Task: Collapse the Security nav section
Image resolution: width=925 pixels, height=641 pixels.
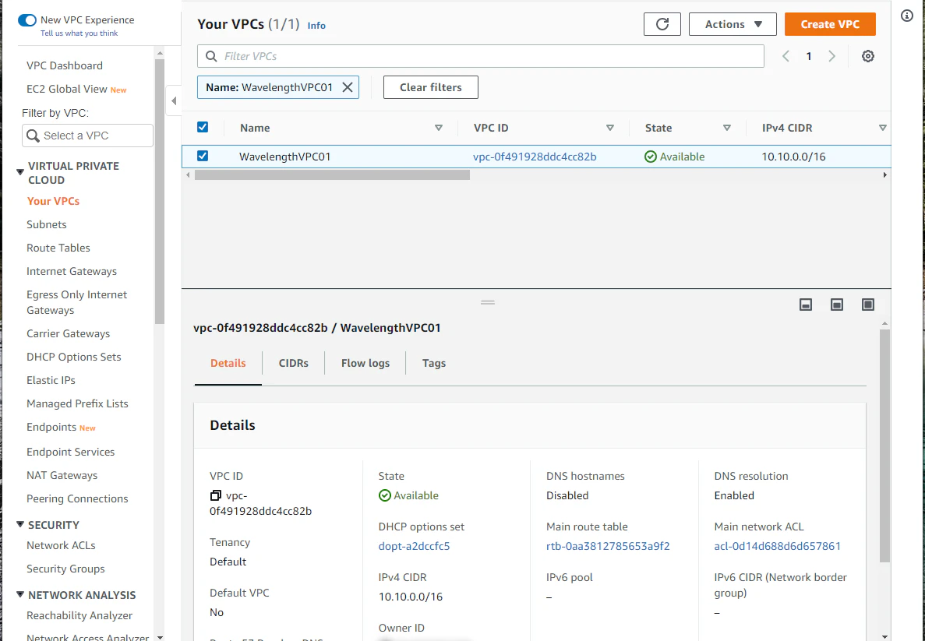Action: (20, 524)
